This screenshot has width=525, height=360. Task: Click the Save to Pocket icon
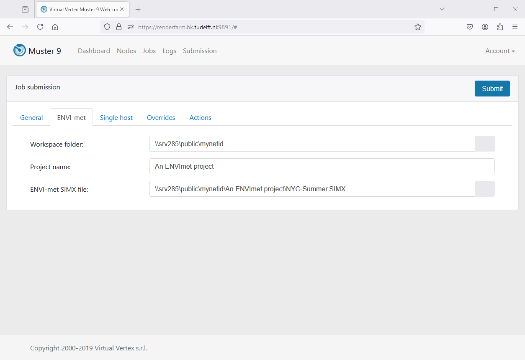click(470, 27)
